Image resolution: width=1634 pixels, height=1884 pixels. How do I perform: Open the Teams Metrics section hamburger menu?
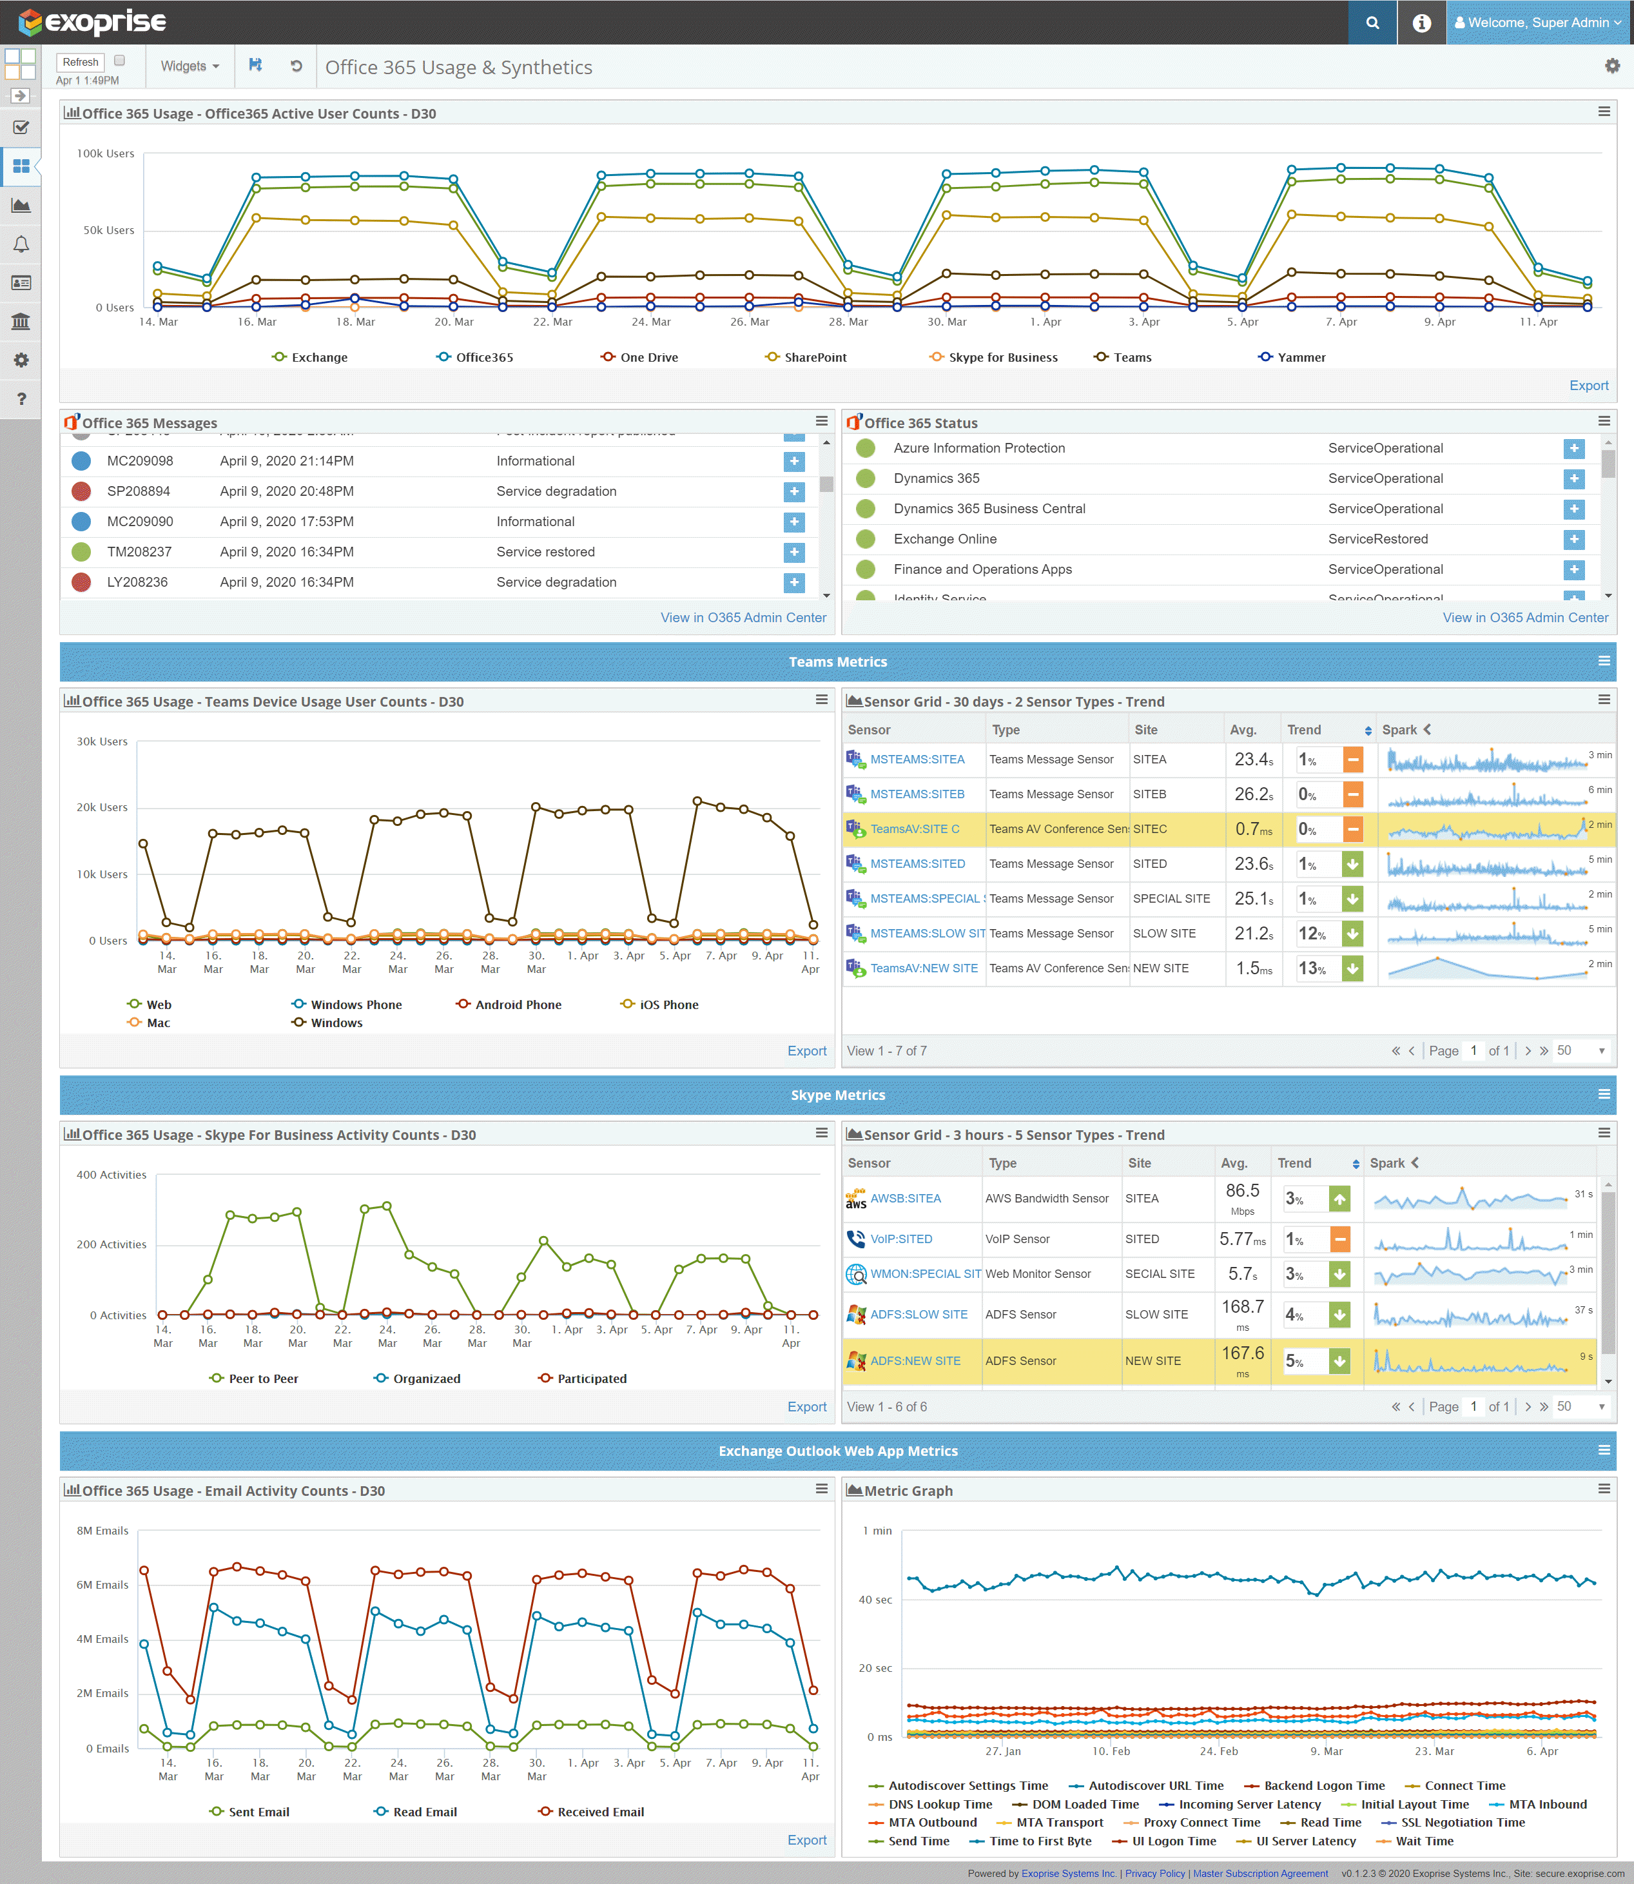pyautogui.click(x=1604, y=661)
